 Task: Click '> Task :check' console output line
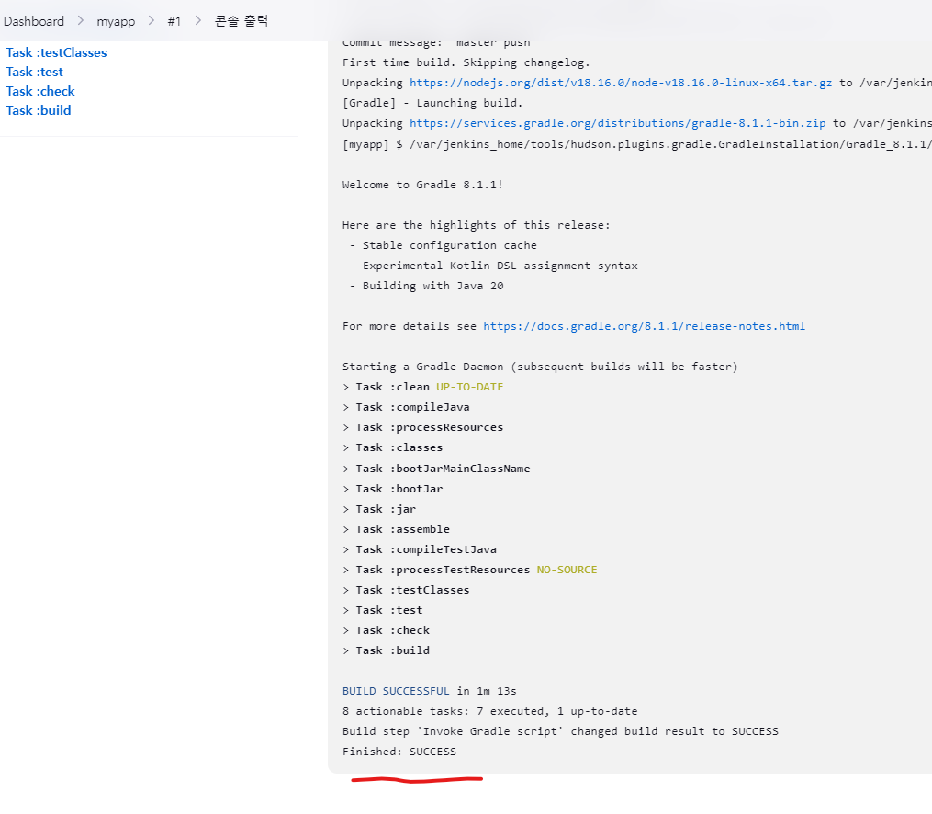pos(386,630)
